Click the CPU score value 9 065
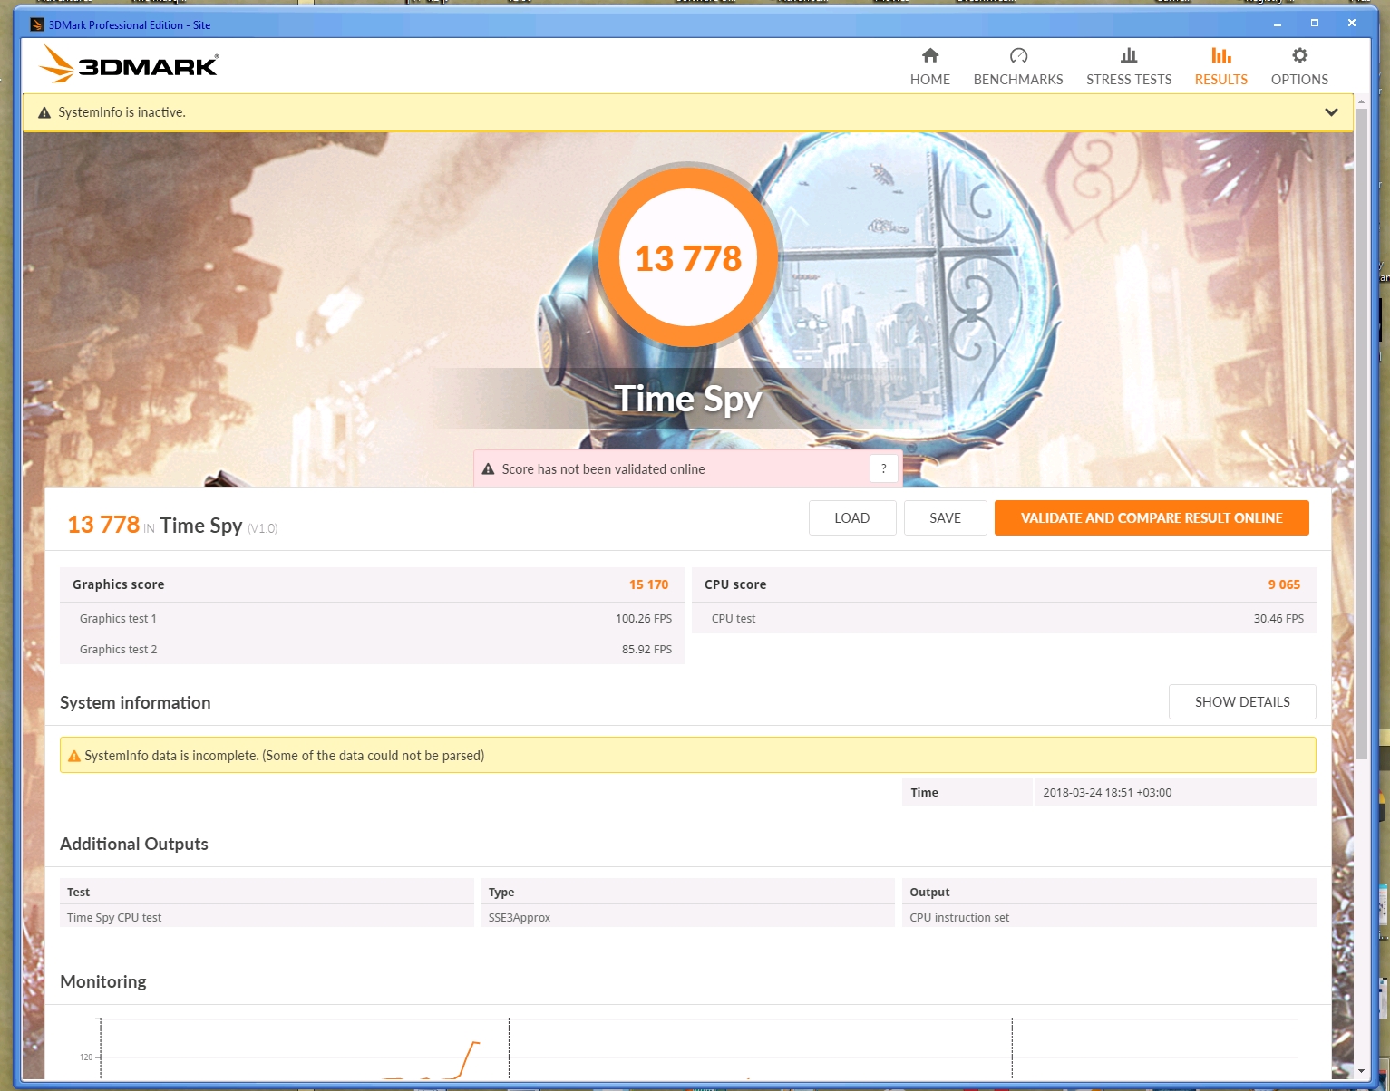 pyautogui.click(x=1284, y=584)
